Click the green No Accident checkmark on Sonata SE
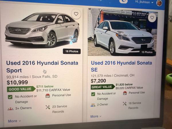Viewport: 172px width, 129px height. pos(93,94)
